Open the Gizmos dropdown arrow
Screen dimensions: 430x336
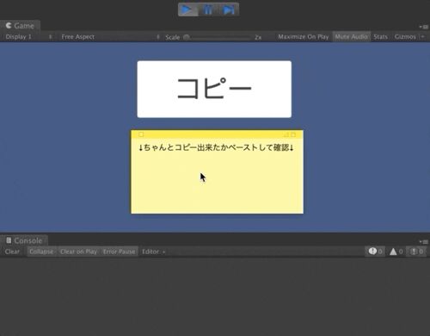point(422,37)
